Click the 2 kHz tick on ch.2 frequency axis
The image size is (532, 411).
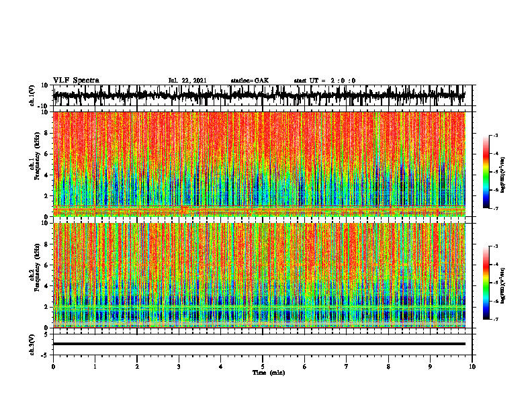tap(46, 307)
